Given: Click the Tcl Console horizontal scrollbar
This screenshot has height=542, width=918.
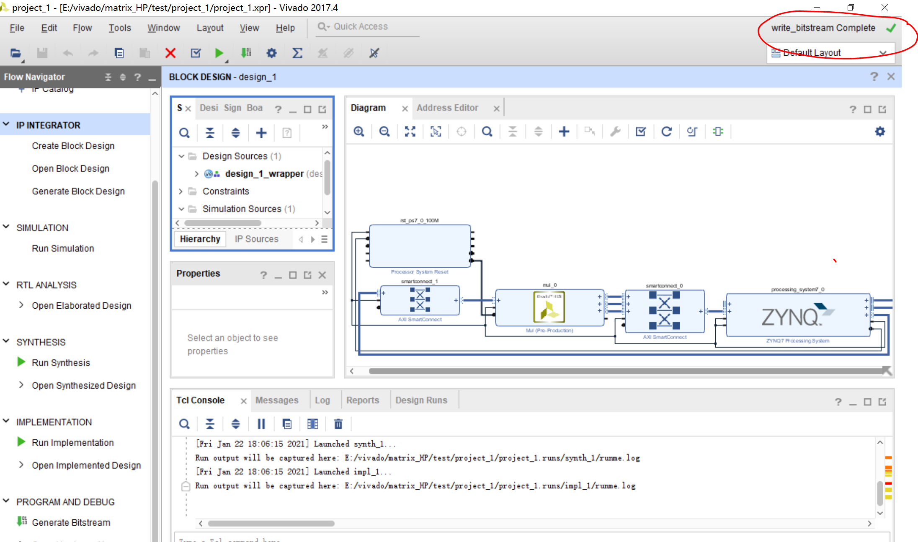Looking at the screenshot, I should point(271,523).
